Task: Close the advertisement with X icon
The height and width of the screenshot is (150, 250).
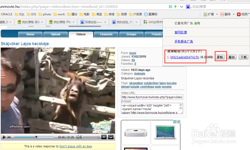Action: click(179, 122)
